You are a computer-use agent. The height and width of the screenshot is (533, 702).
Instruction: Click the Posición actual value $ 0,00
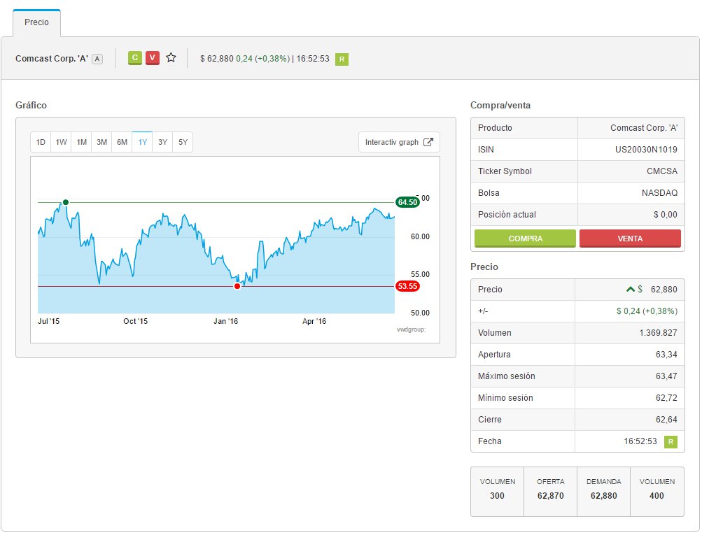666,214
